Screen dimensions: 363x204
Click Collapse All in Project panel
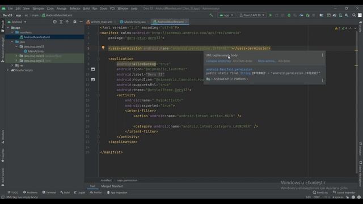pos(67,22)
